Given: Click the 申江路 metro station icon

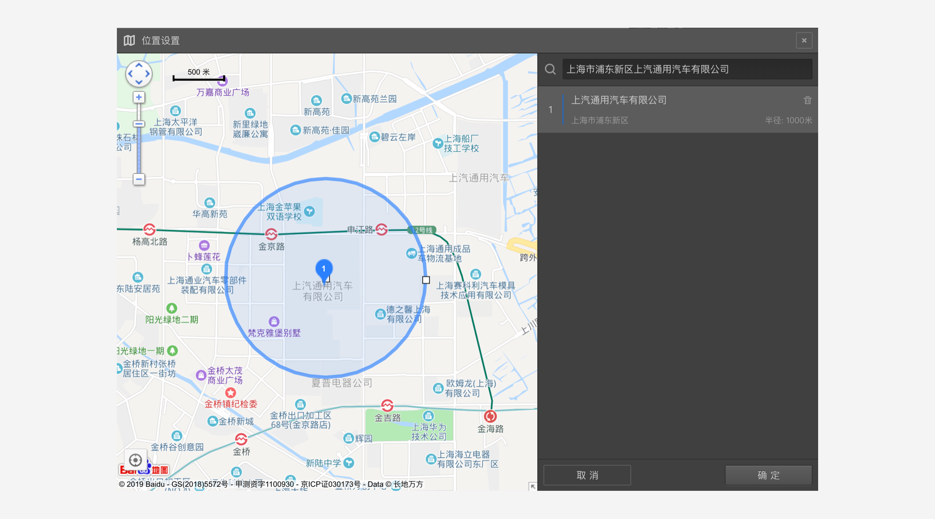Looking at the screenshot, I should pos(382,229).
